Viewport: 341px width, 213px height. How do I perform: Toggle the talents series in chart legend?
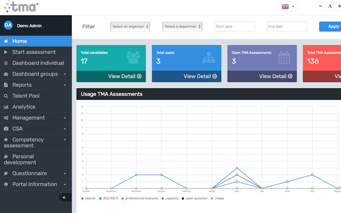(91, 198)
